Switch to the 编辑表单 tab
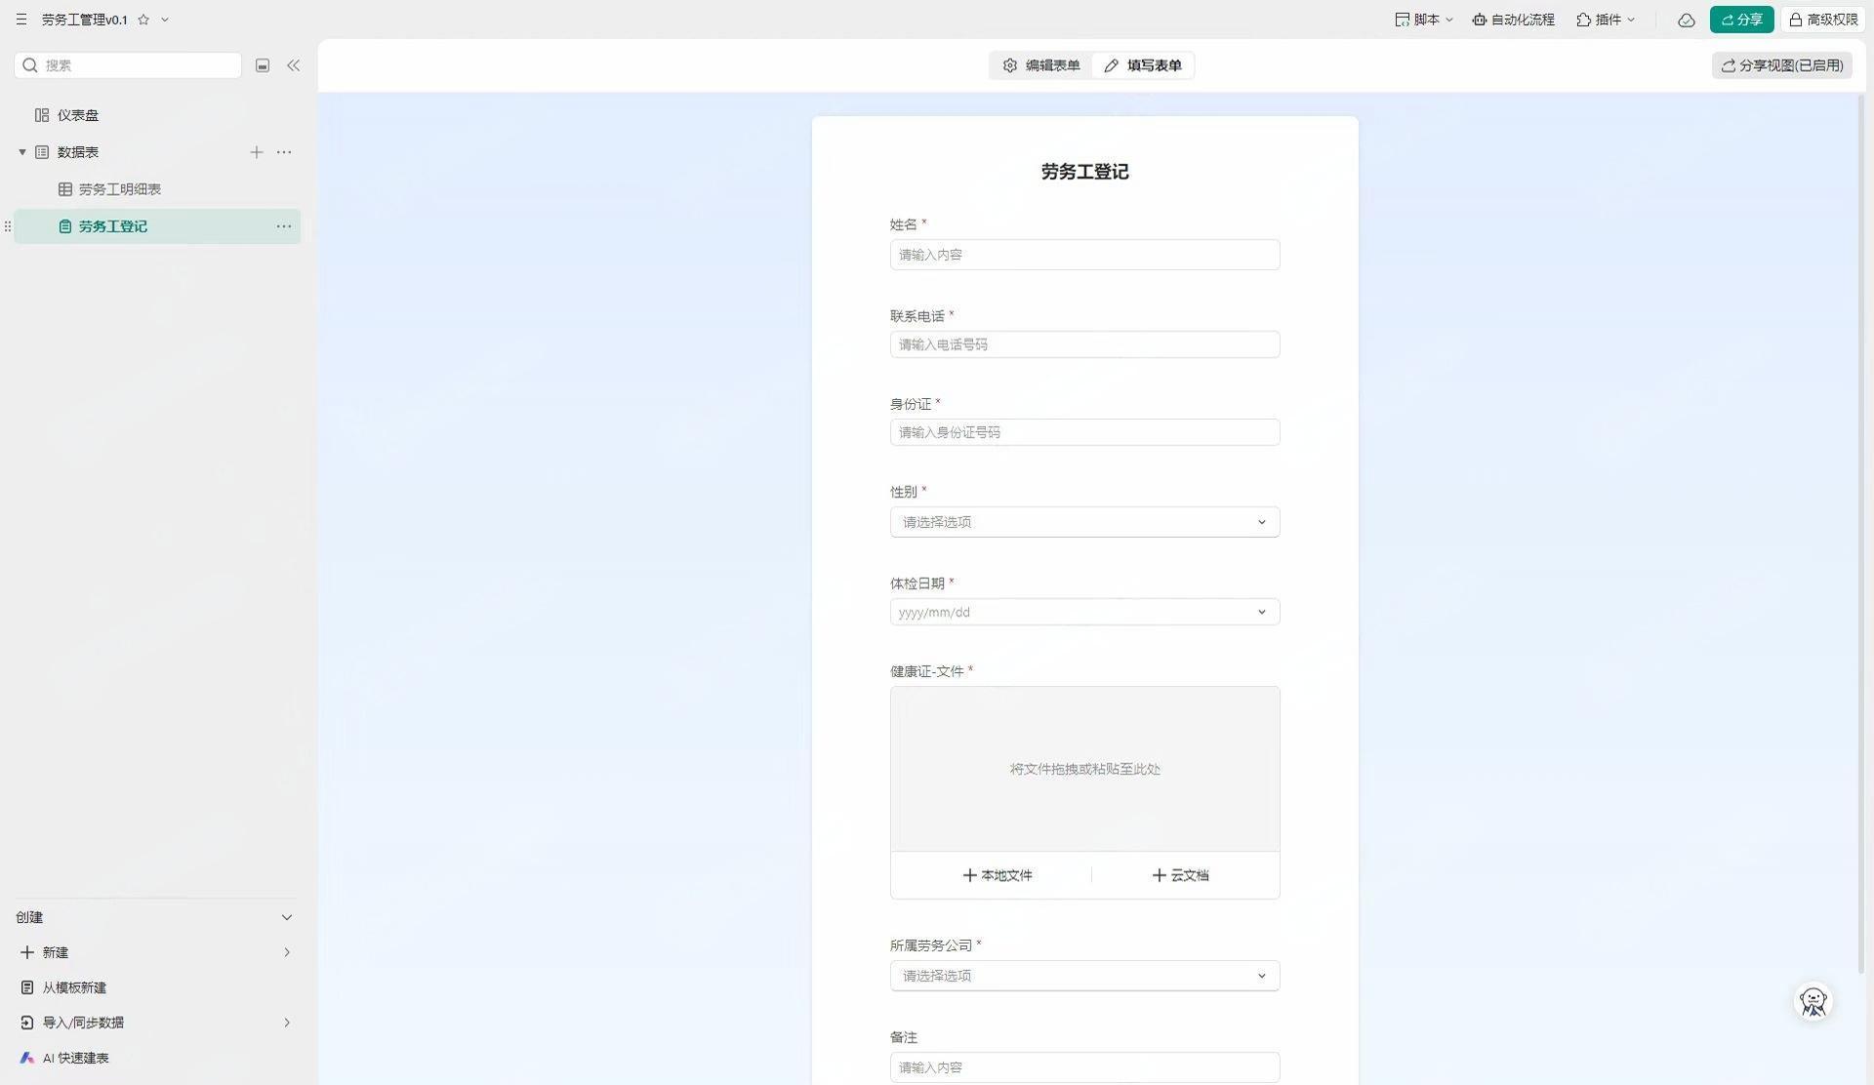Screen dimensions: 1874x1085 coord(1041,65)
